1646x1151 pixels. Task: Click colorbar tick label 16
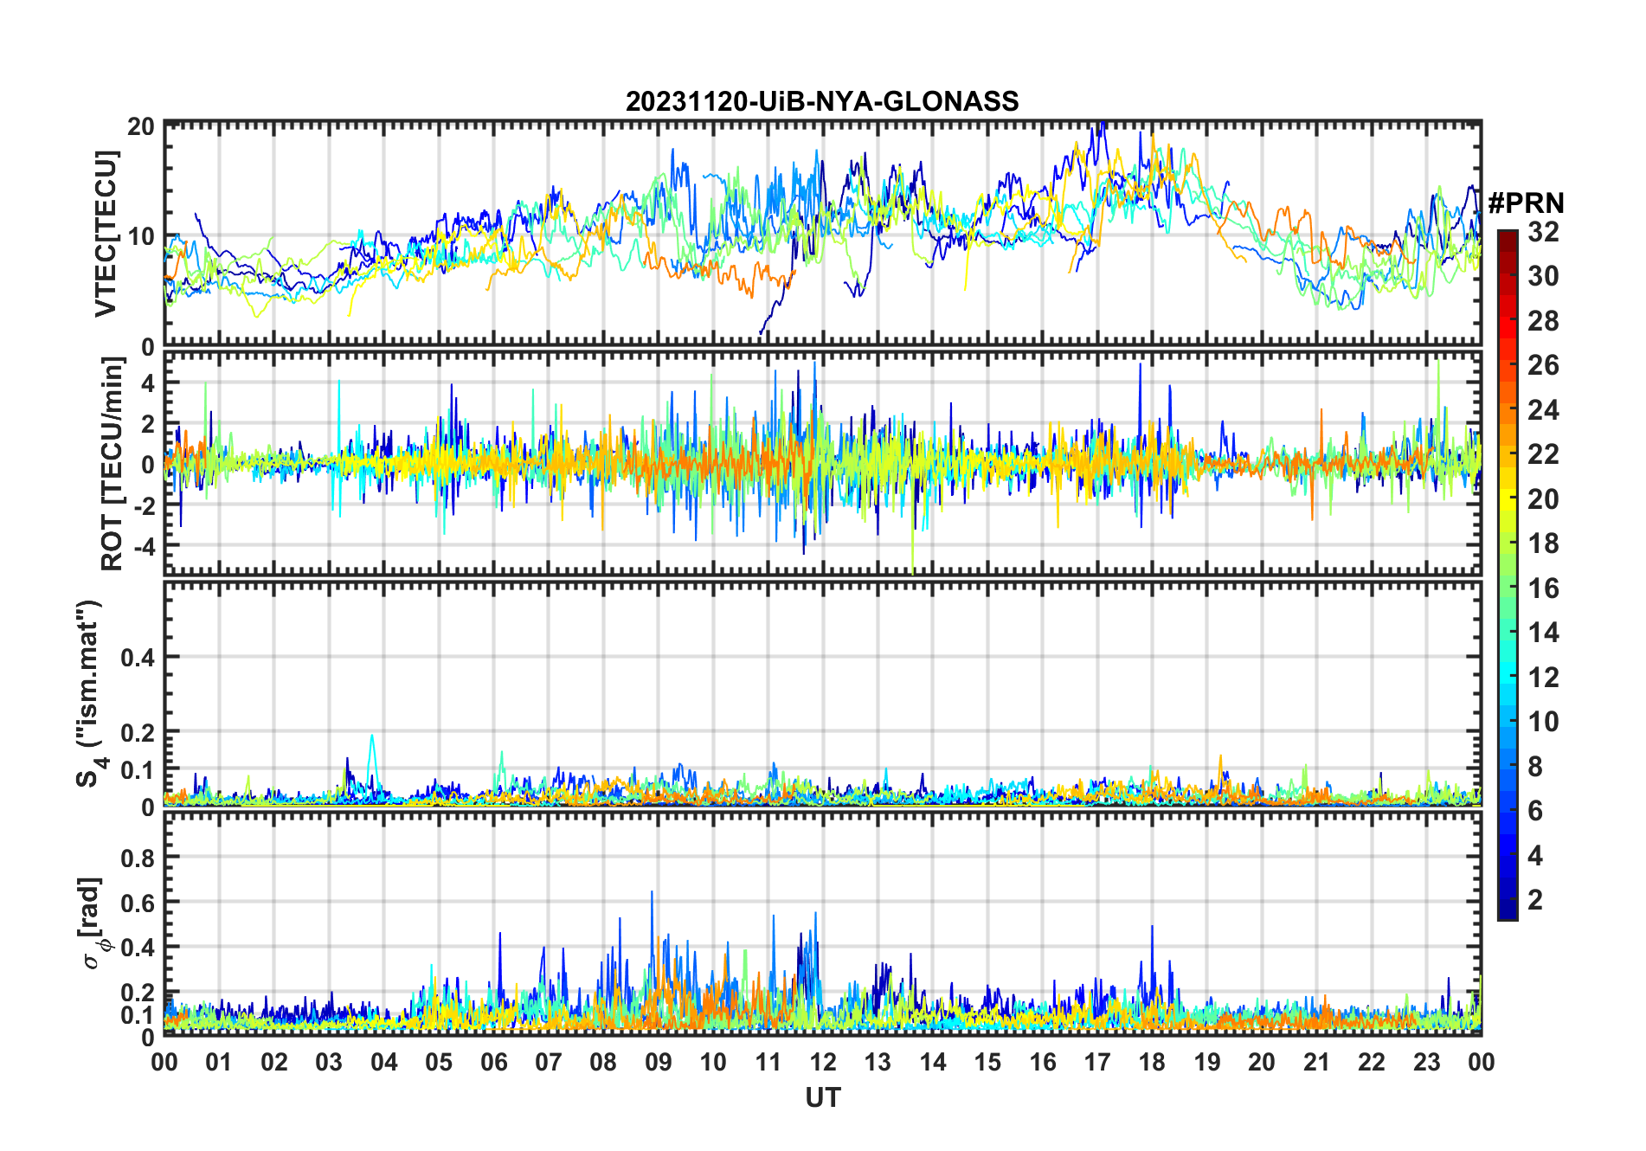(1543, 588)
